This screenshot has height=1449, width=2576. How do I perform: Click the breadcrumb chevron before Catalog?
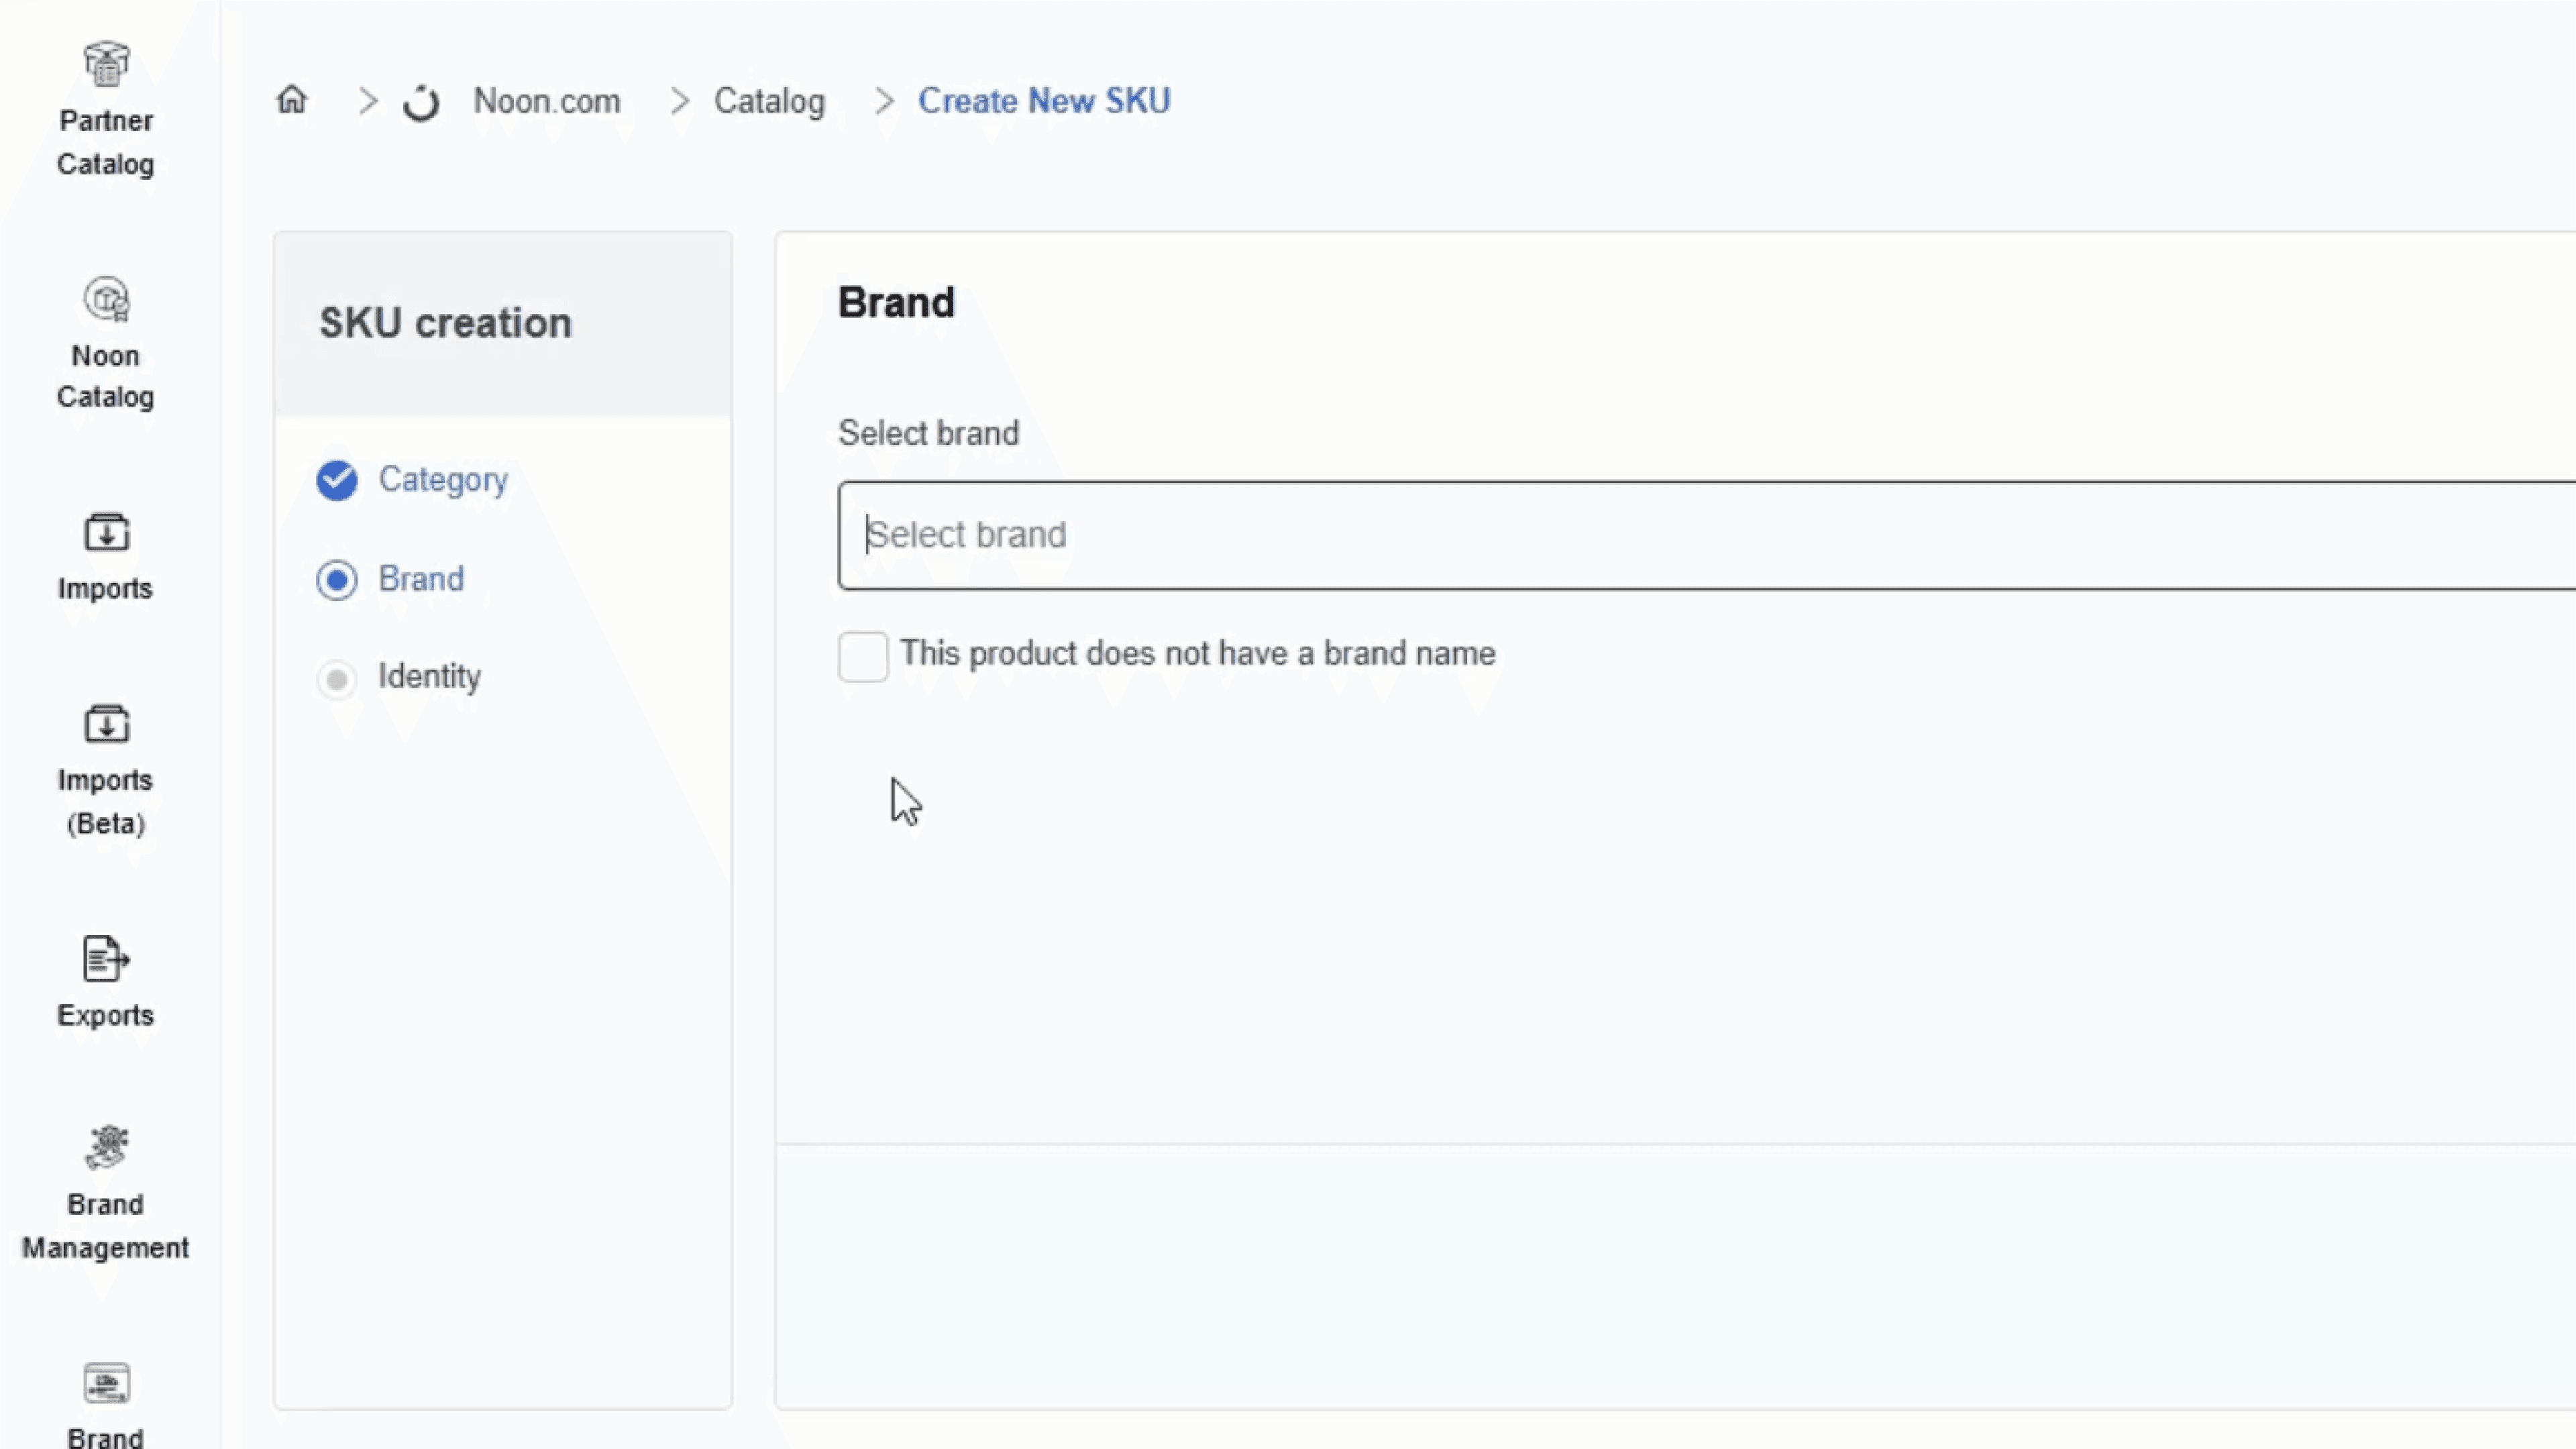tap(680, 101)
